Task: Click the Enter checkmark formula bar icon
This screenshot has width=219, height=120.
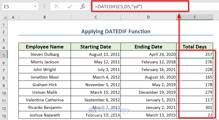Action: (70, 6)
